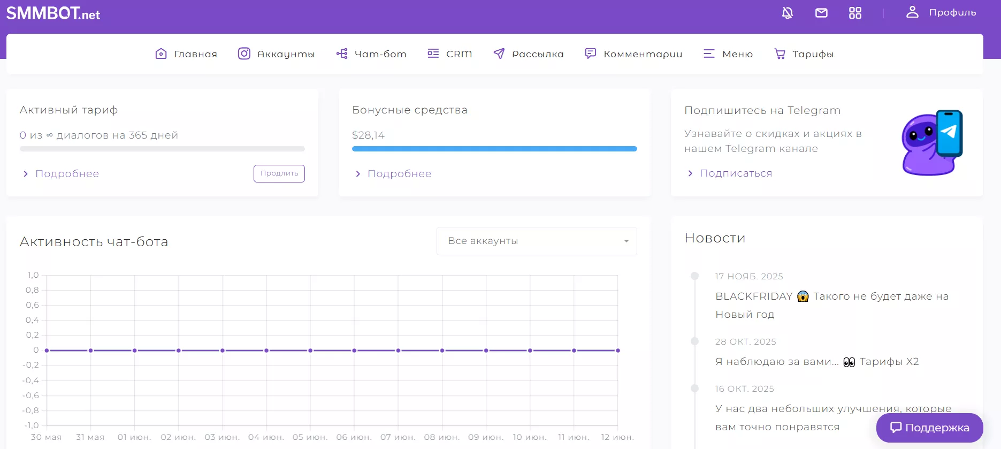Open the Тарифы menu item
The width and height of the screenshot is (1001, 449).
813,54
